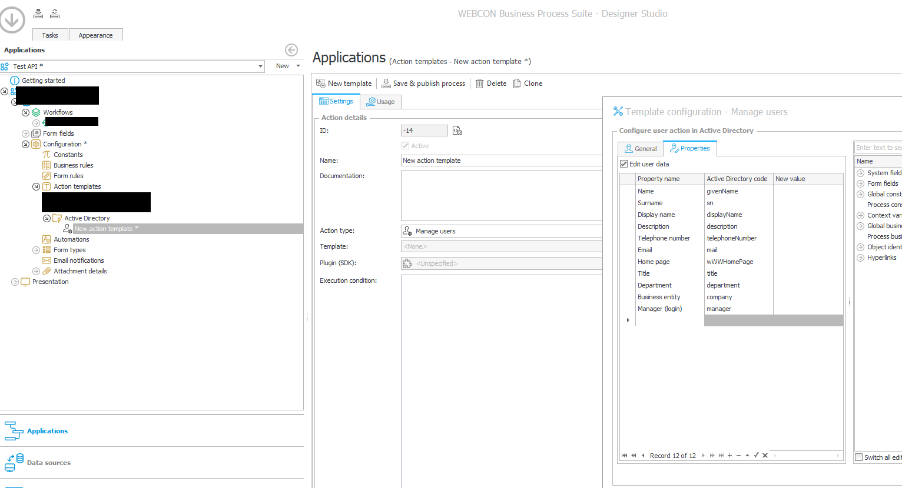Expand the Hyperlinks variables node
Screen dimensions: 902x488
click(x=861, y=258)
